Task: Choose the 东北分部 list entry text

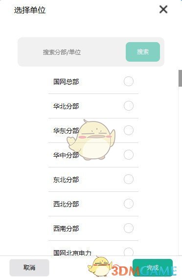Action: (x=66, y=180)
